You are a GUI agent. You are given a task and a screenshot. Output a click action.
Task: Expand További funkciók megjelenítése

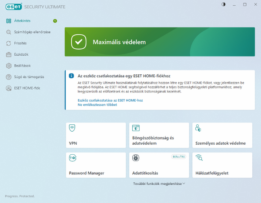point(160,183)
